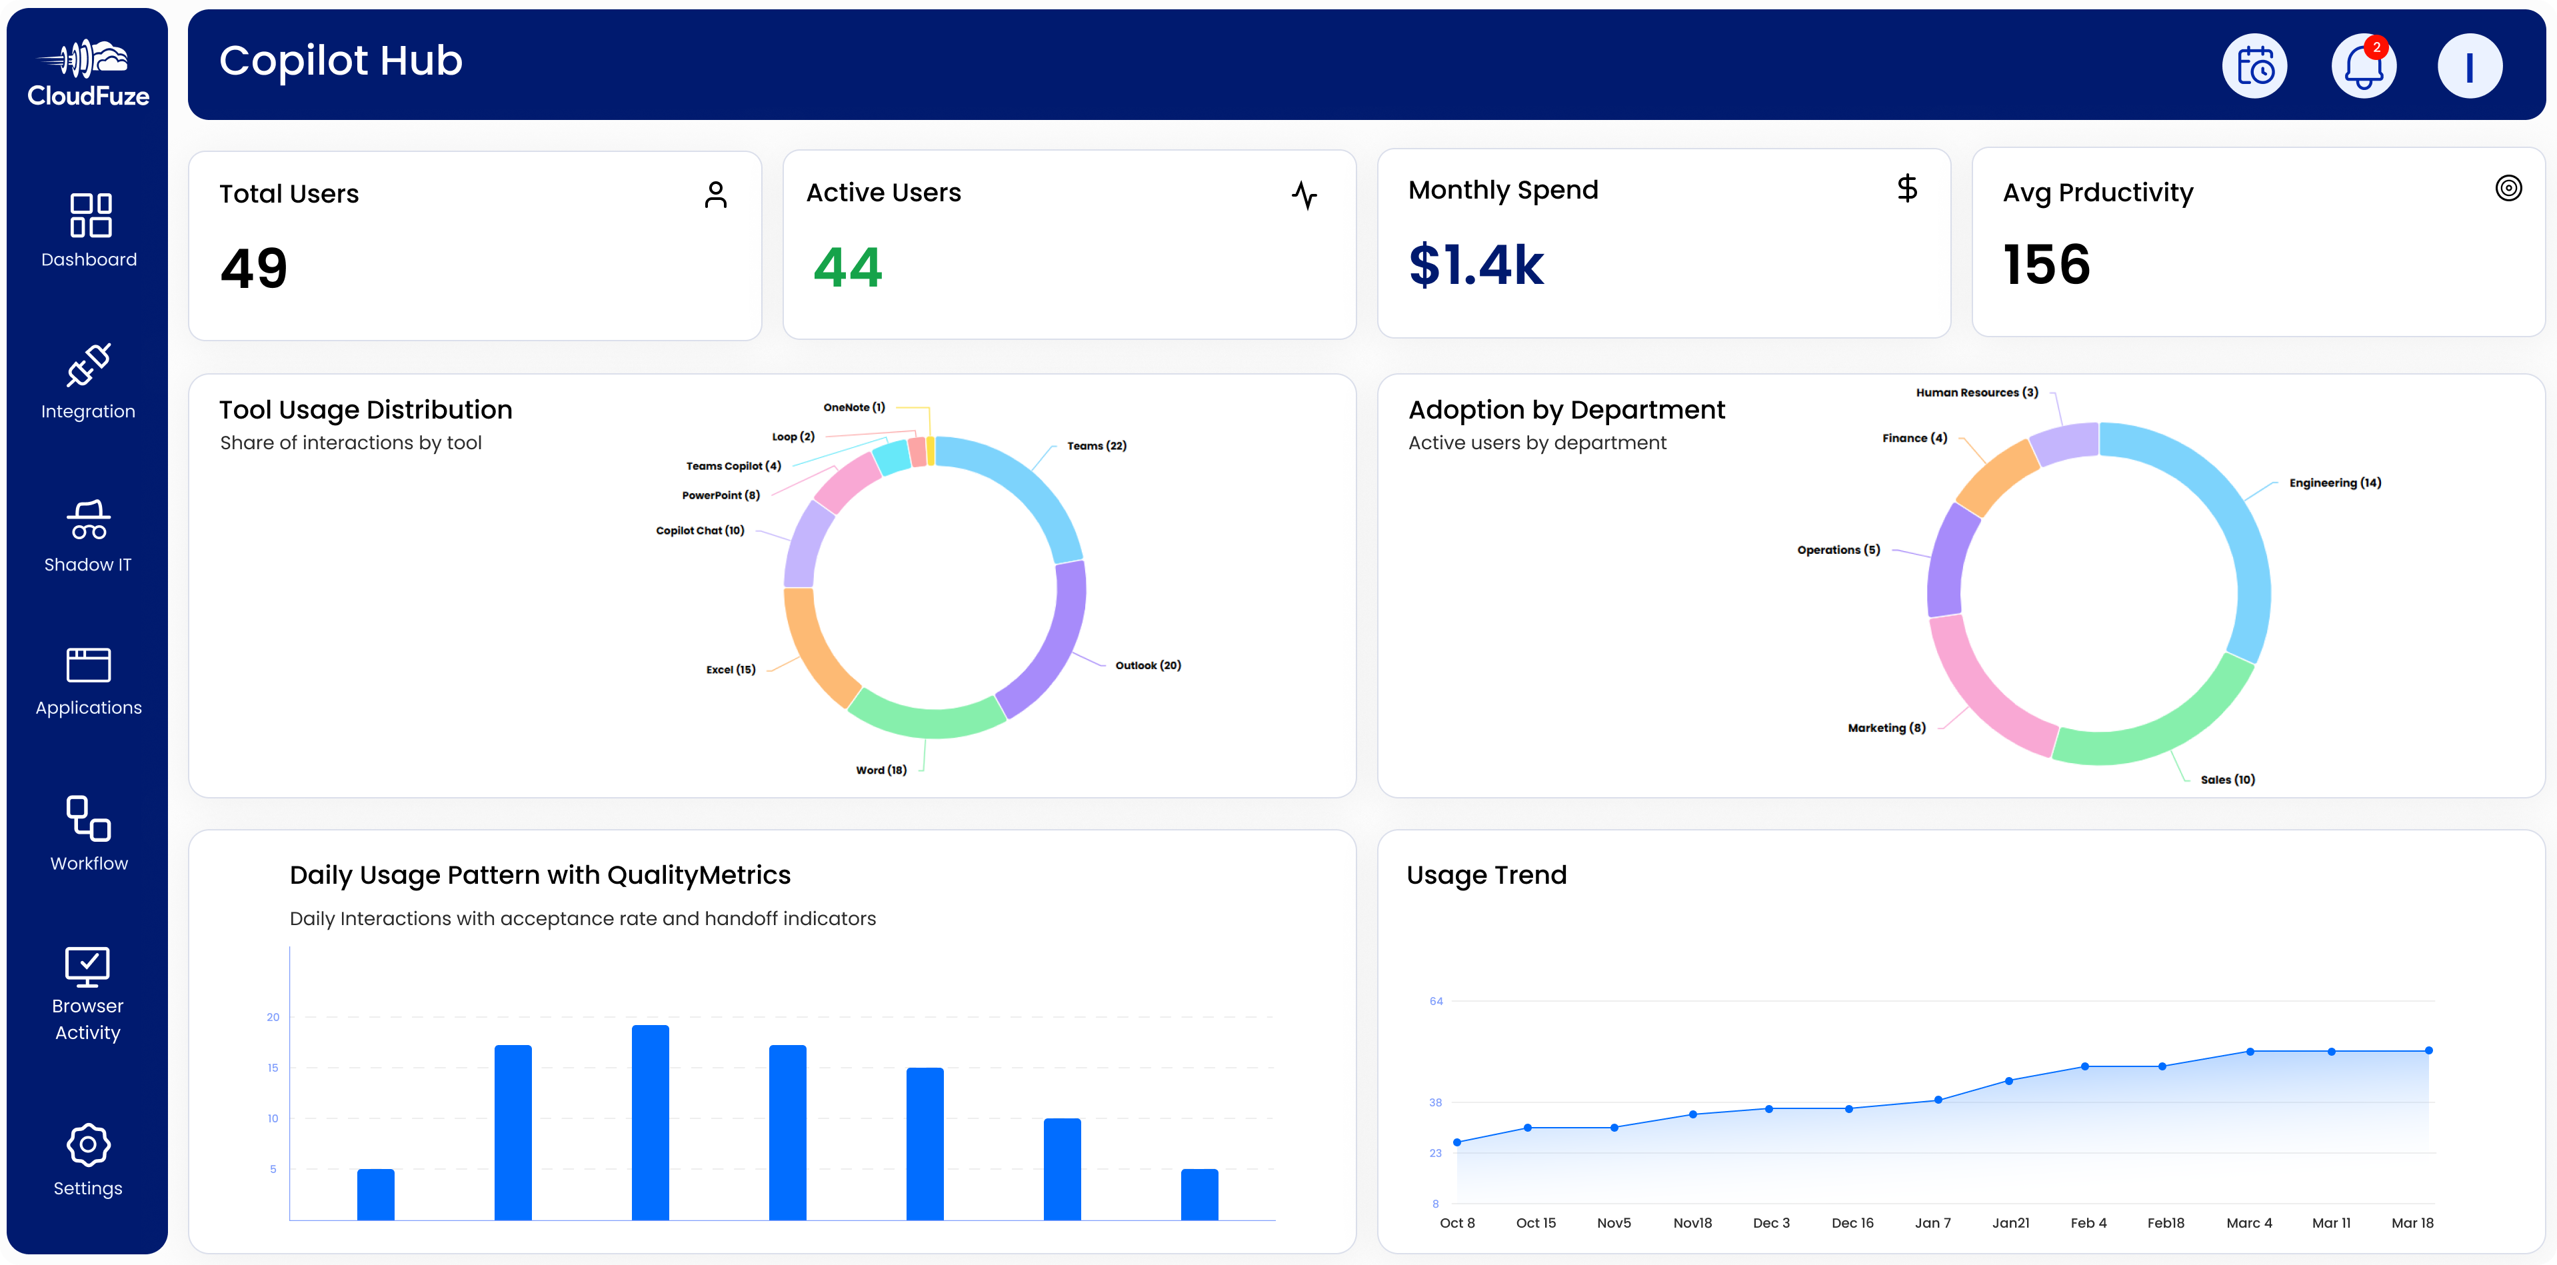Click the activity icon on Active Users card
This screenshot has width=2557, height=1265.
pos(1306,195)
